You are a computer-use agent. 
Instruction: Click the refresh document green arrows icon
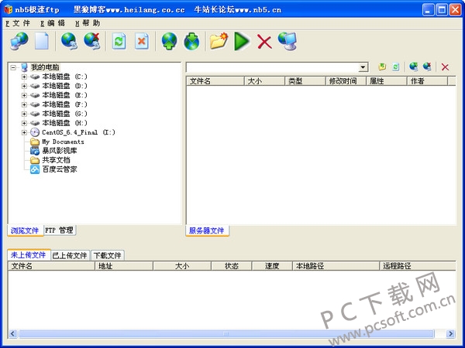(119, 41)
